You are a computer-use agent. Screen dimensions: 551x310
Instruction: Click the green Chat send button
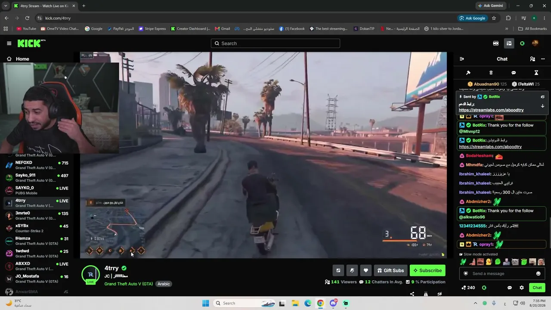[x=537, y=288]
